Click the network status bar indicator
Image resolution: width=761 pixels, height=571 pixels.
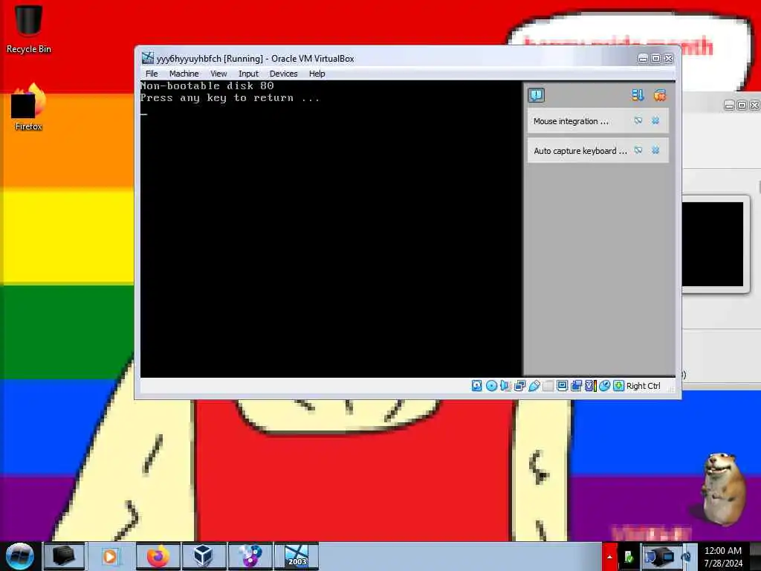tap(519, 386)
